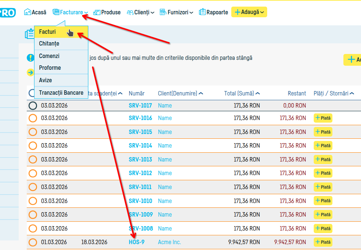This screenshot has width=361, height=250.
Task: Click the Rapoarte clipboard icon
Action: click(x=202, y=12)
